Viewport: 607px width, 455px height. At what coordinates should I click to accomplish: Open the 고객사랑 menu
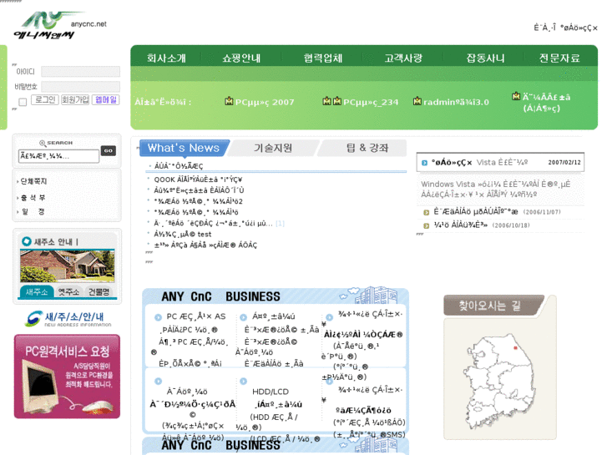tap(403, 58)
